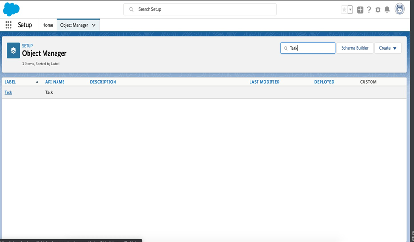414x242 pixels.
Task: Click the favorites star icon
Action: click(x=344, y=10)
